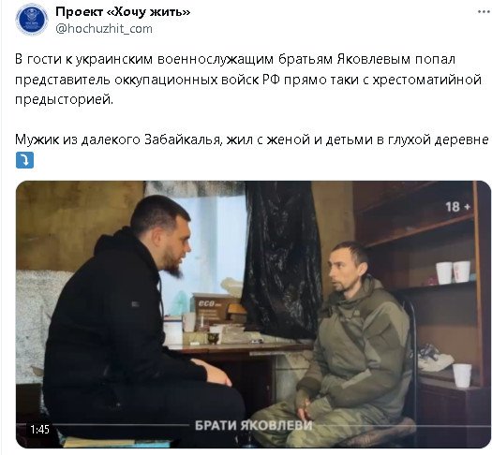This screenshot has width=492, height=455.
Task: Click the two white cups on shelf
Action: pyautogui.click(x=453, y=272)
